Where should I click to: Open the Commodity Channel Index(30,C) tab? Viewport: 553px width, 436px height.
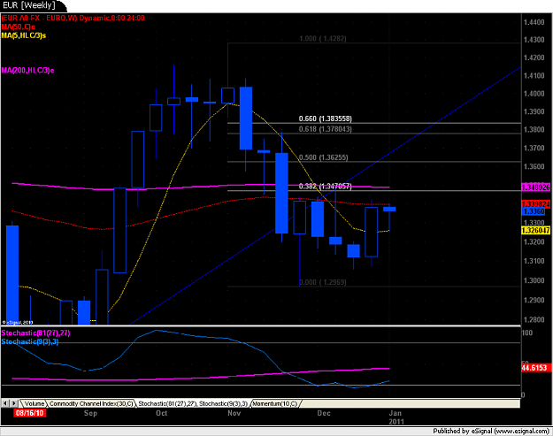[91, 403]
